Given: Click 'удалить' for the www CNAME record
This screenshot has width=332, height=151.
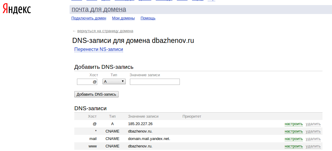Looking at the screenshot, I should [x=313, y=146].
